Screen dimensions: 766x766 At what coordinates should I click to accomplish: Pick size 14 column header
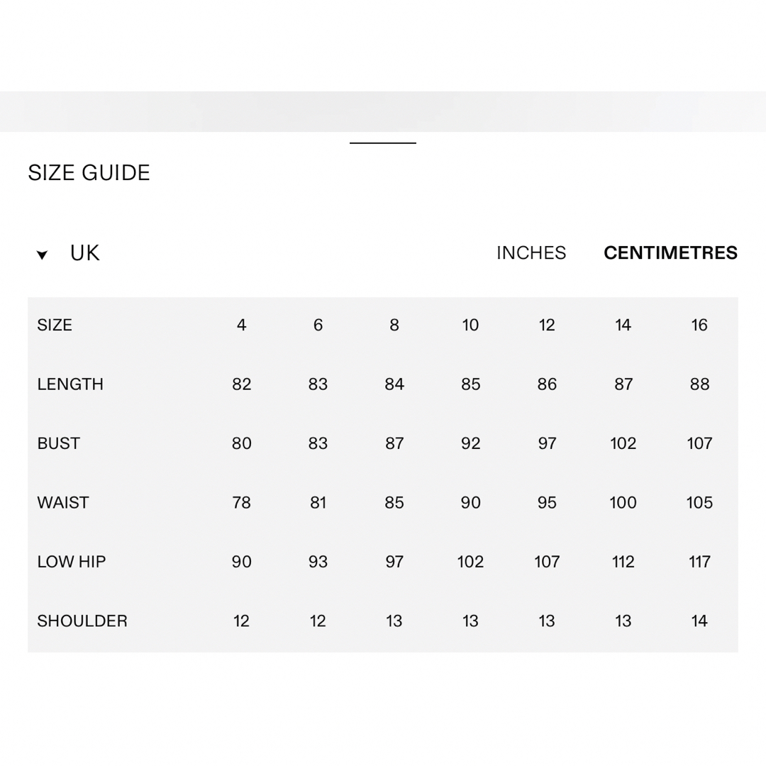point(623,325)
